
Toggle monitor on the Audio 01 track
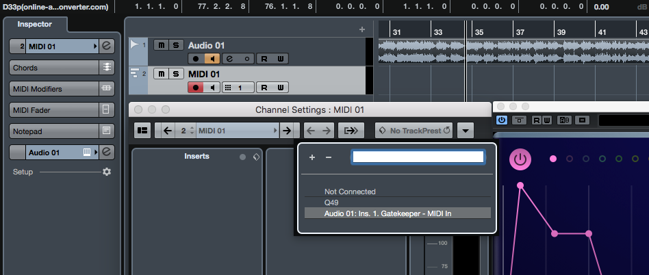212,58
